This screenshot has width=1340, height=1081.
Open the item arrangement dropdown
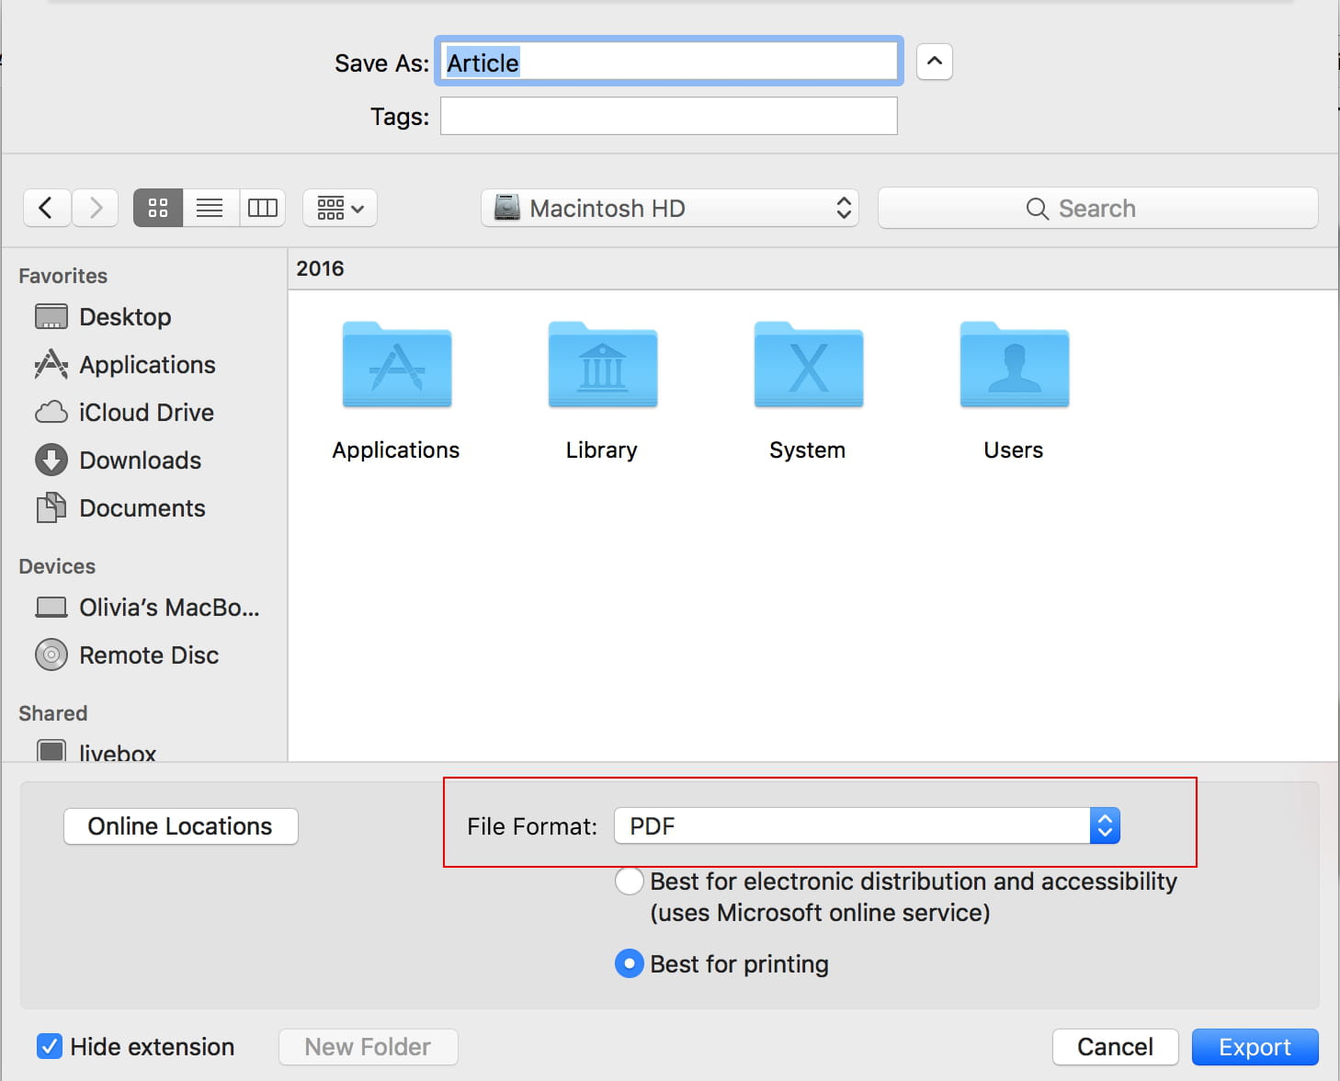point(340,209)
